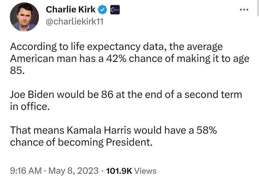
Task: Open the Charlie Kirk display name link
Action: [x=71, y=9]
